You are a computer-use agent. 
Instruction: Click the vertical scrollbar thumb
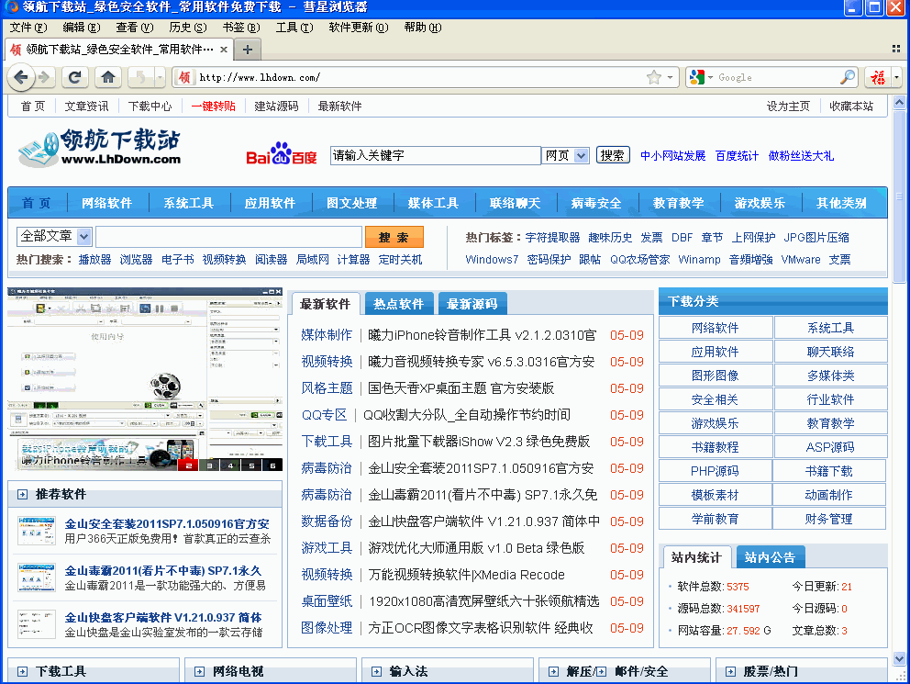click(x=899, y=196)
